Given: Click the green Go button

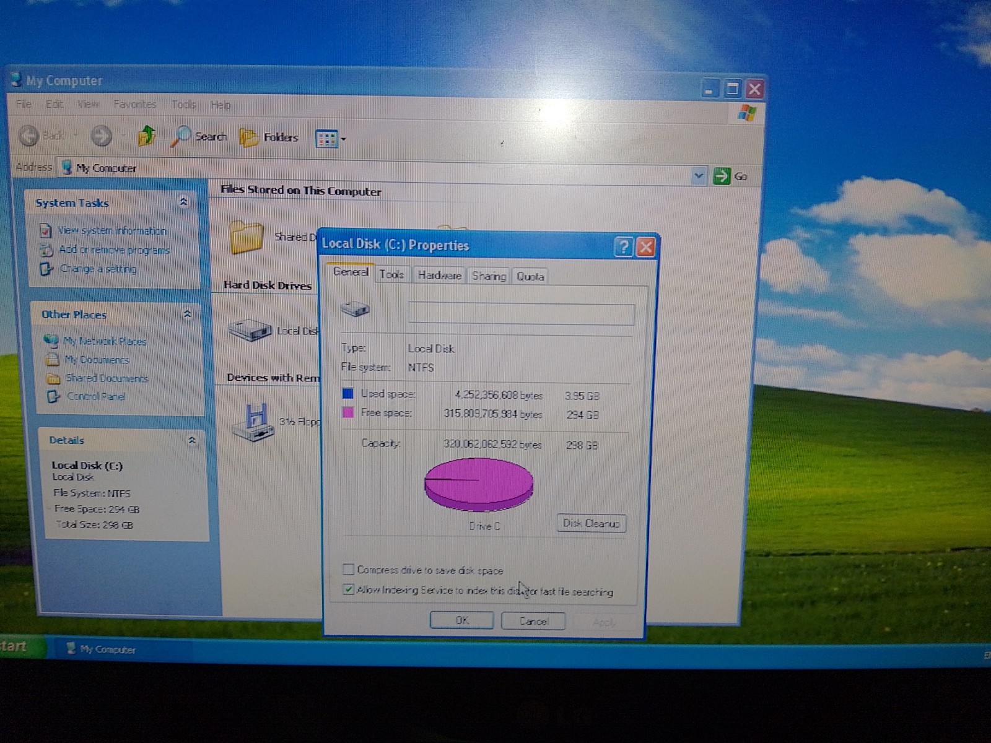Looking at the screenshot, I should (x=730, y=176).
